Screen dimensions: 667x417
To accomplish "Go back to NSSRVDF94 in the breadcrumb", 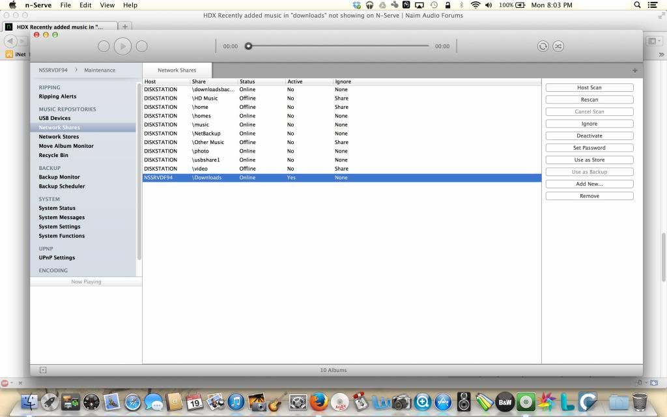I will pos(53,70).
